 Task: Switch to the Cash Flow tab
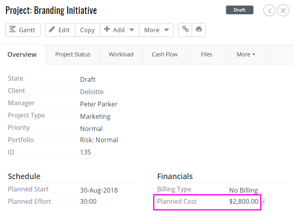pos(165,54)
